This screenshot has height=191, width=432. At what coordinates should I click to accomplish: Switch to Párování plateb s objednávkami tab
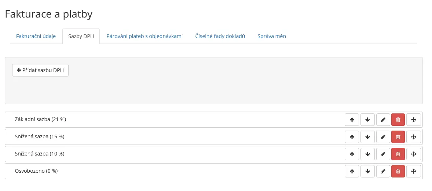pos(144,36)
